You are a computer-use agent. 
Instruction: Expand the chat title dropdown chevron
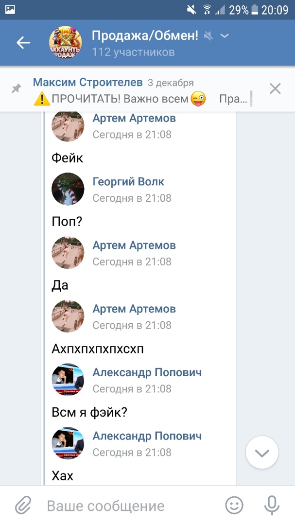(x=225, y=35)
